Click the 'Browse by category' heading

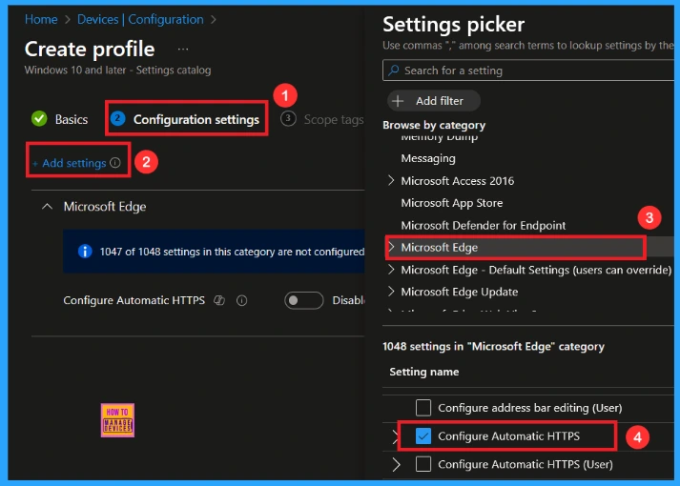(x=434, y=125)
